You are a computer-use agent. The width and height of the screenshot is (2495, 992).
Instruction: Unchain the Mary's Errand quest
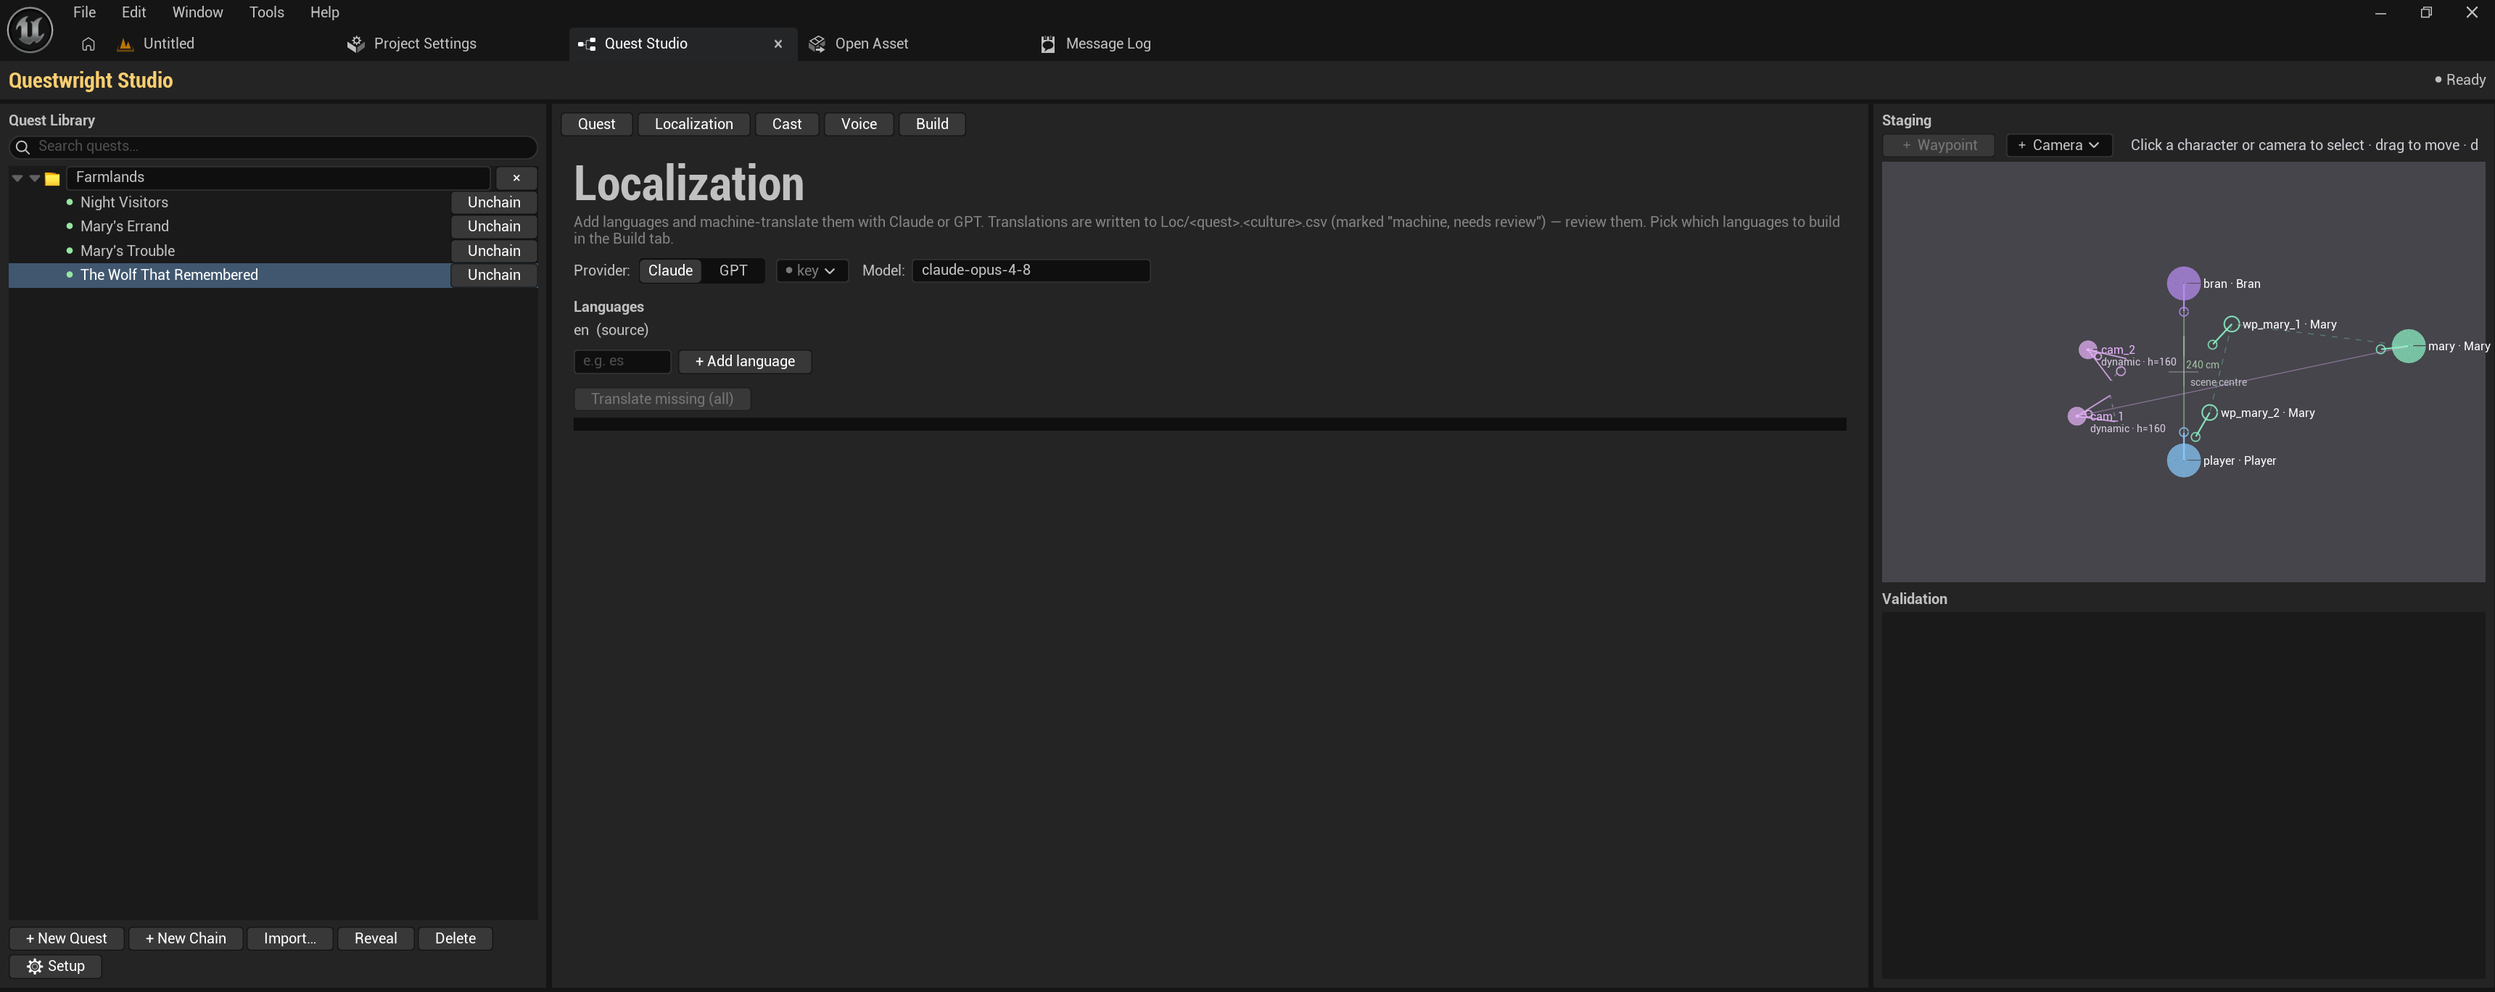pyautogui.click(x=494, y=227)
